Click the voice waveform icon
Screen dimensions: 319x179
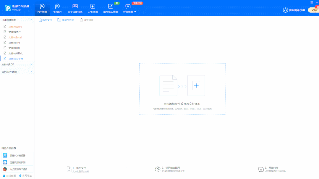pyautogui.click(x=75, y=6)
